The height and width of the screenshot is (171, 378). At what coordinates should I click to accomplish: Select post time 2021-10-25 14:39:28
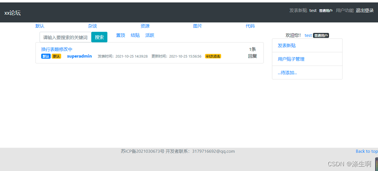click(132, 56)
